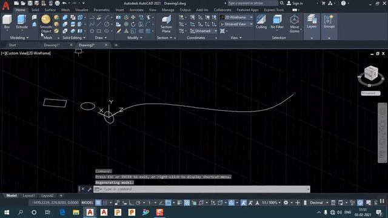Viewport: 388px width, 218px height.
Task: Toggle Clean Screen in status bar
Action: click(376, 203)
